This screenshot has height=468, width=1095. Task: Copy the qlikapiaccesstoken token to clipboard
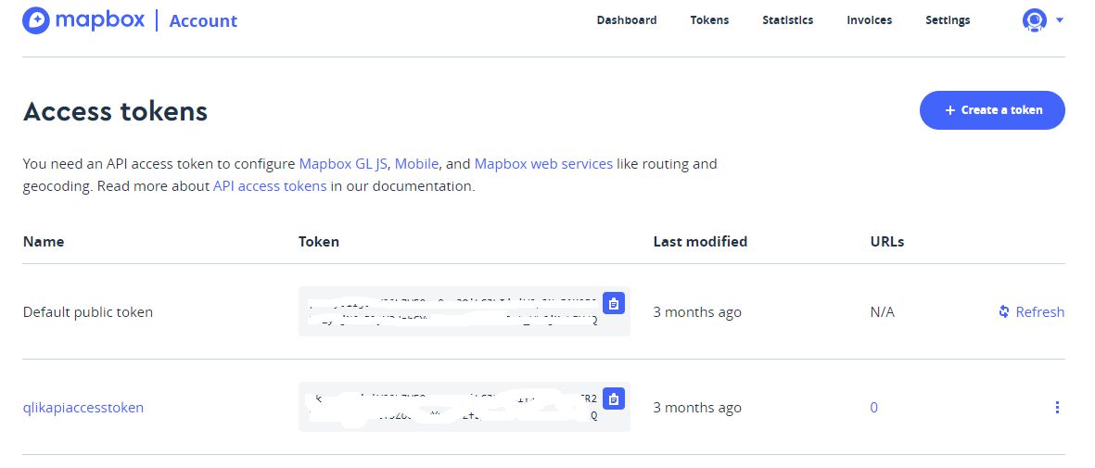[x=613, y=398]
